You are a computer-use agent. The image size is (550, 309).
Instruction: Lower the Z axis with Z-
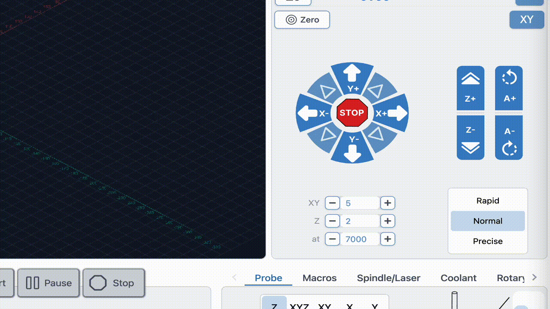tap(471, 138)
